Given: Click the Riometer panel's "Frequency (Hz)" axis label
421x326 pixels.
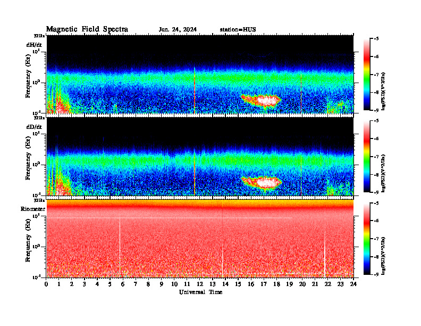Looking at the screenshot, I should 28,240.
